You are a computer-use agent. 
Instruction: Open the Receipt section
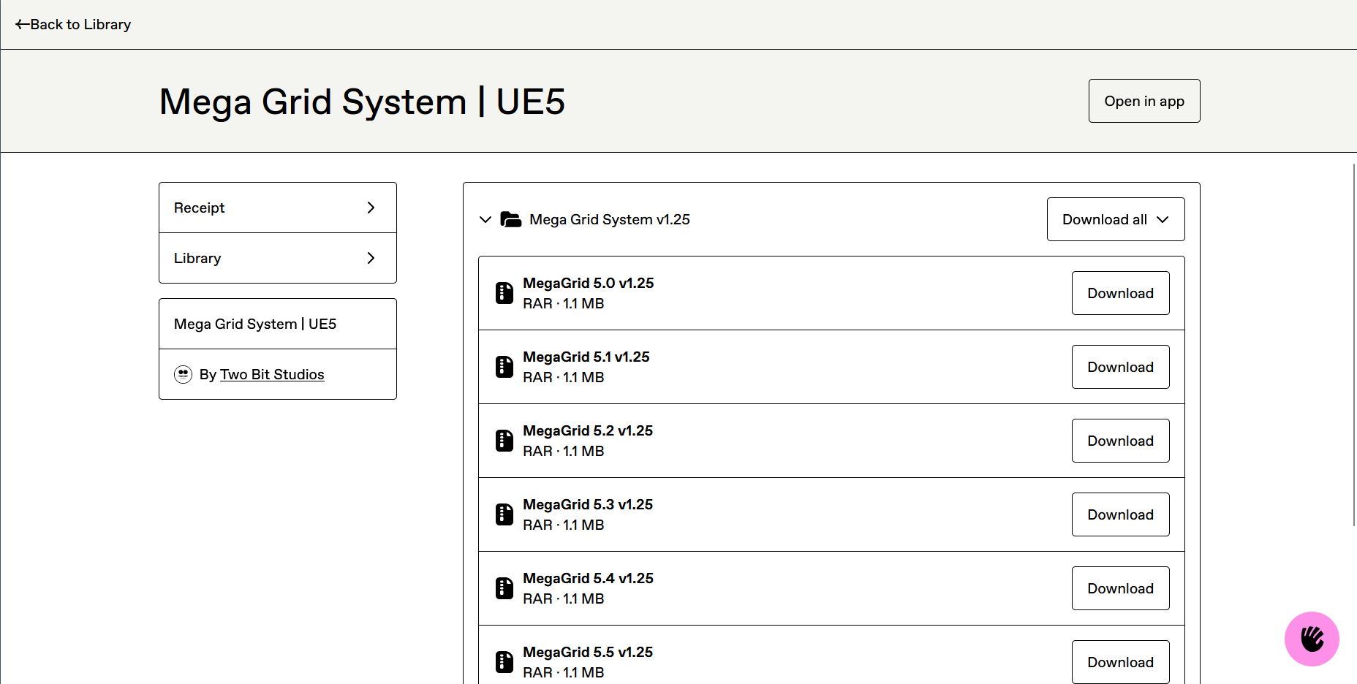pos(278,208)
